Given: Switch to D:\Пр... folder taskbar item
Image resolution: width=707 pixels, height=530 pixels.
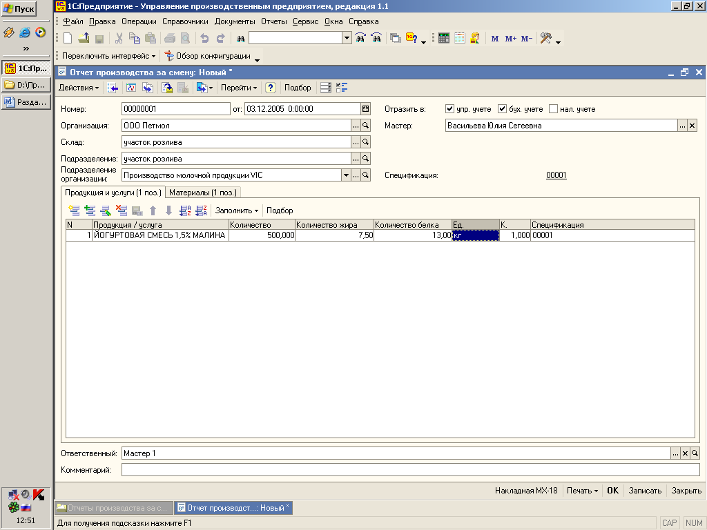Looking at the screenshot, I should click(x=26, y=85).
